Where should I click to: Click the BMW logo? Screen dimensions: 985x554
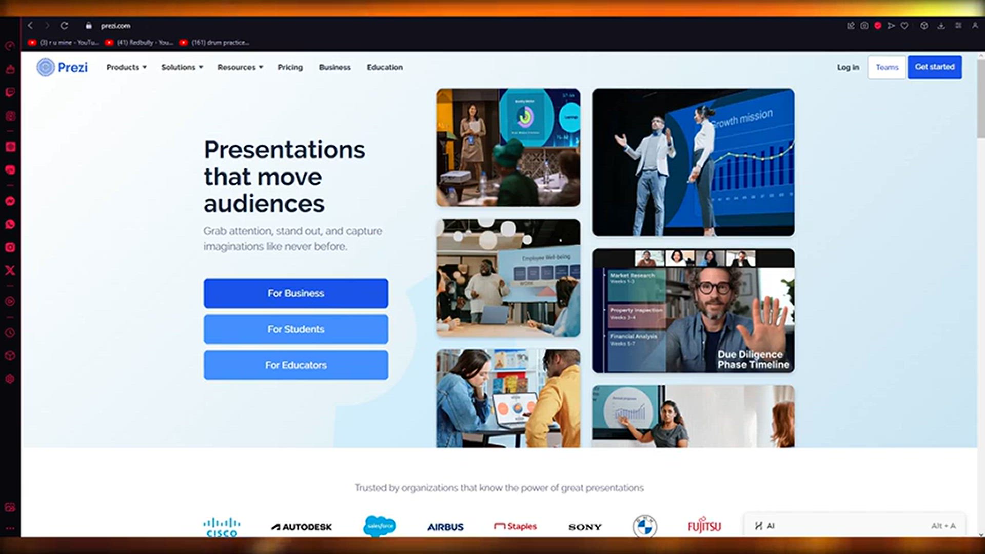pos(645,526)
